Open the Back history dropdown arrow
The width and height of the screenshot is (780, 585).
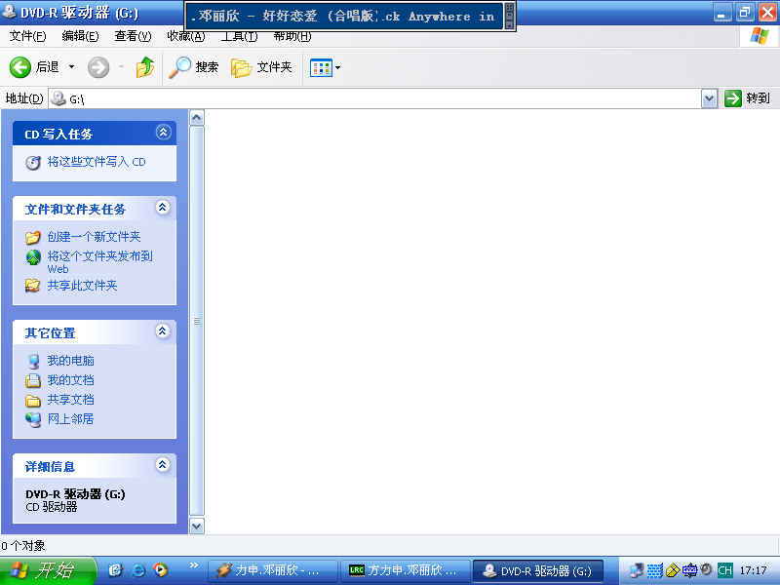pos(71,66)
